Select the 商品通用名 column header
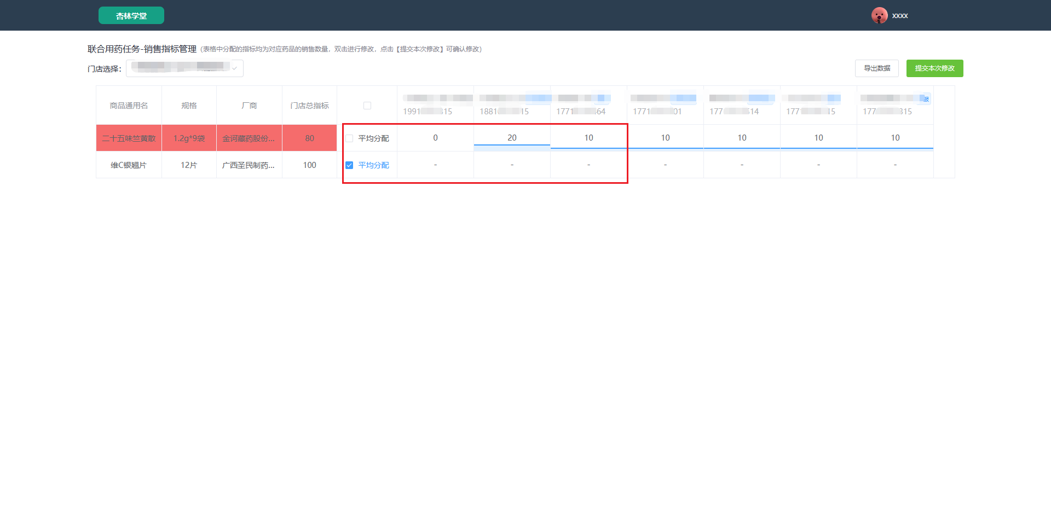Viewport: 1051px width, 518px height. coord(129,106)
